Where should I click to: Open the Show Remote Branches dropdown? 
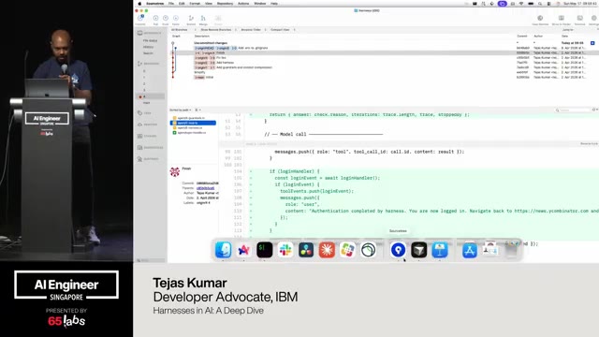pyautogui.click(x=218, y=30)
